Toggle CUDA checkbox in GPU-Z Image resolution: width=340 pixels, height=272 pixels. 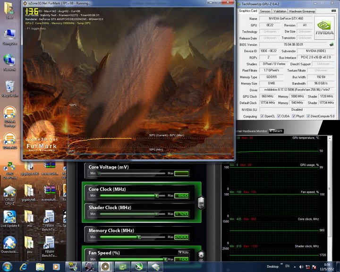279,116
